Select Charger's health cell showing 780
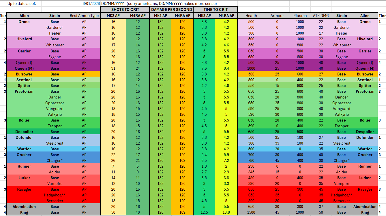 (251, 160)
